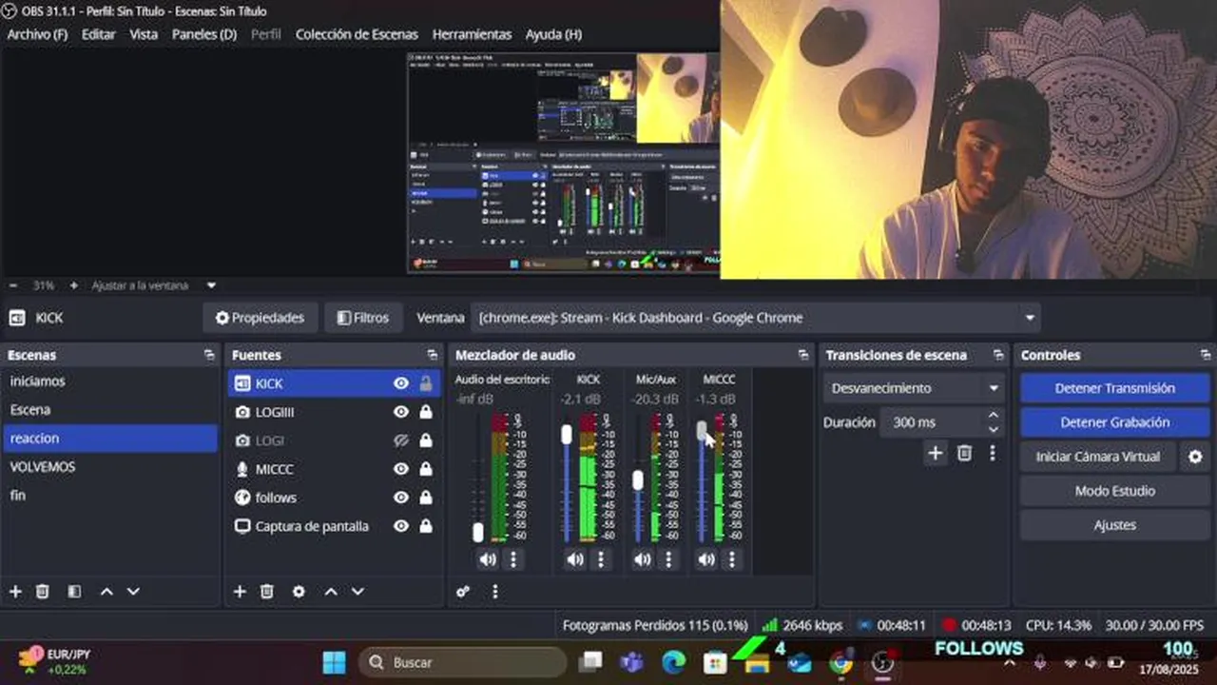Zoom out preview with minus icon

pyautogui.click(x=13, y=285)
